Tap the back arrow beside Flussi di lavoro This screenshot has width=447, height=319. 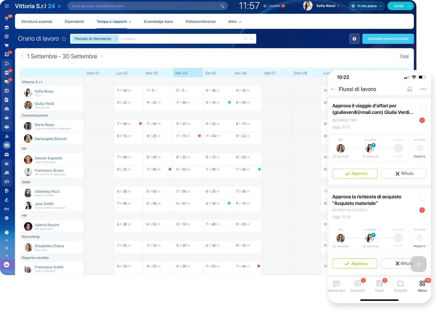(x=333, y=89)
